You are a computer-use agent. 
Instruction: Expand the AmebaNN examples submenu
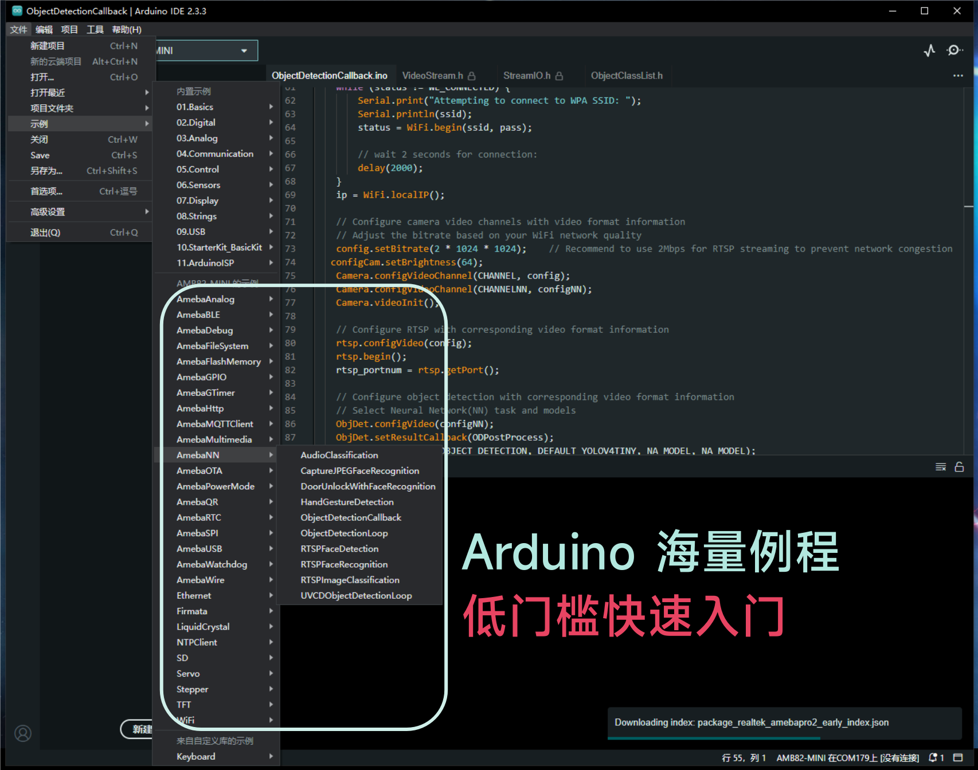click(x=217, y=455)
